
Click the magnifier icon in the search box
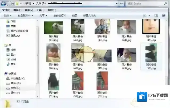pos(165,4)
